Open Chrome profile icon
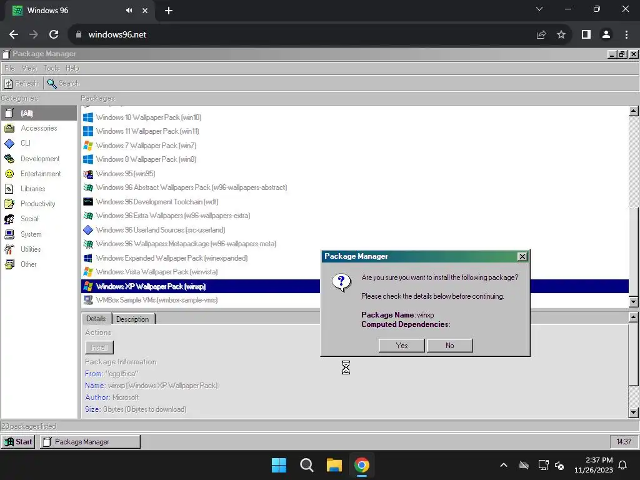 pyautogui.click(x=606, y=34)
